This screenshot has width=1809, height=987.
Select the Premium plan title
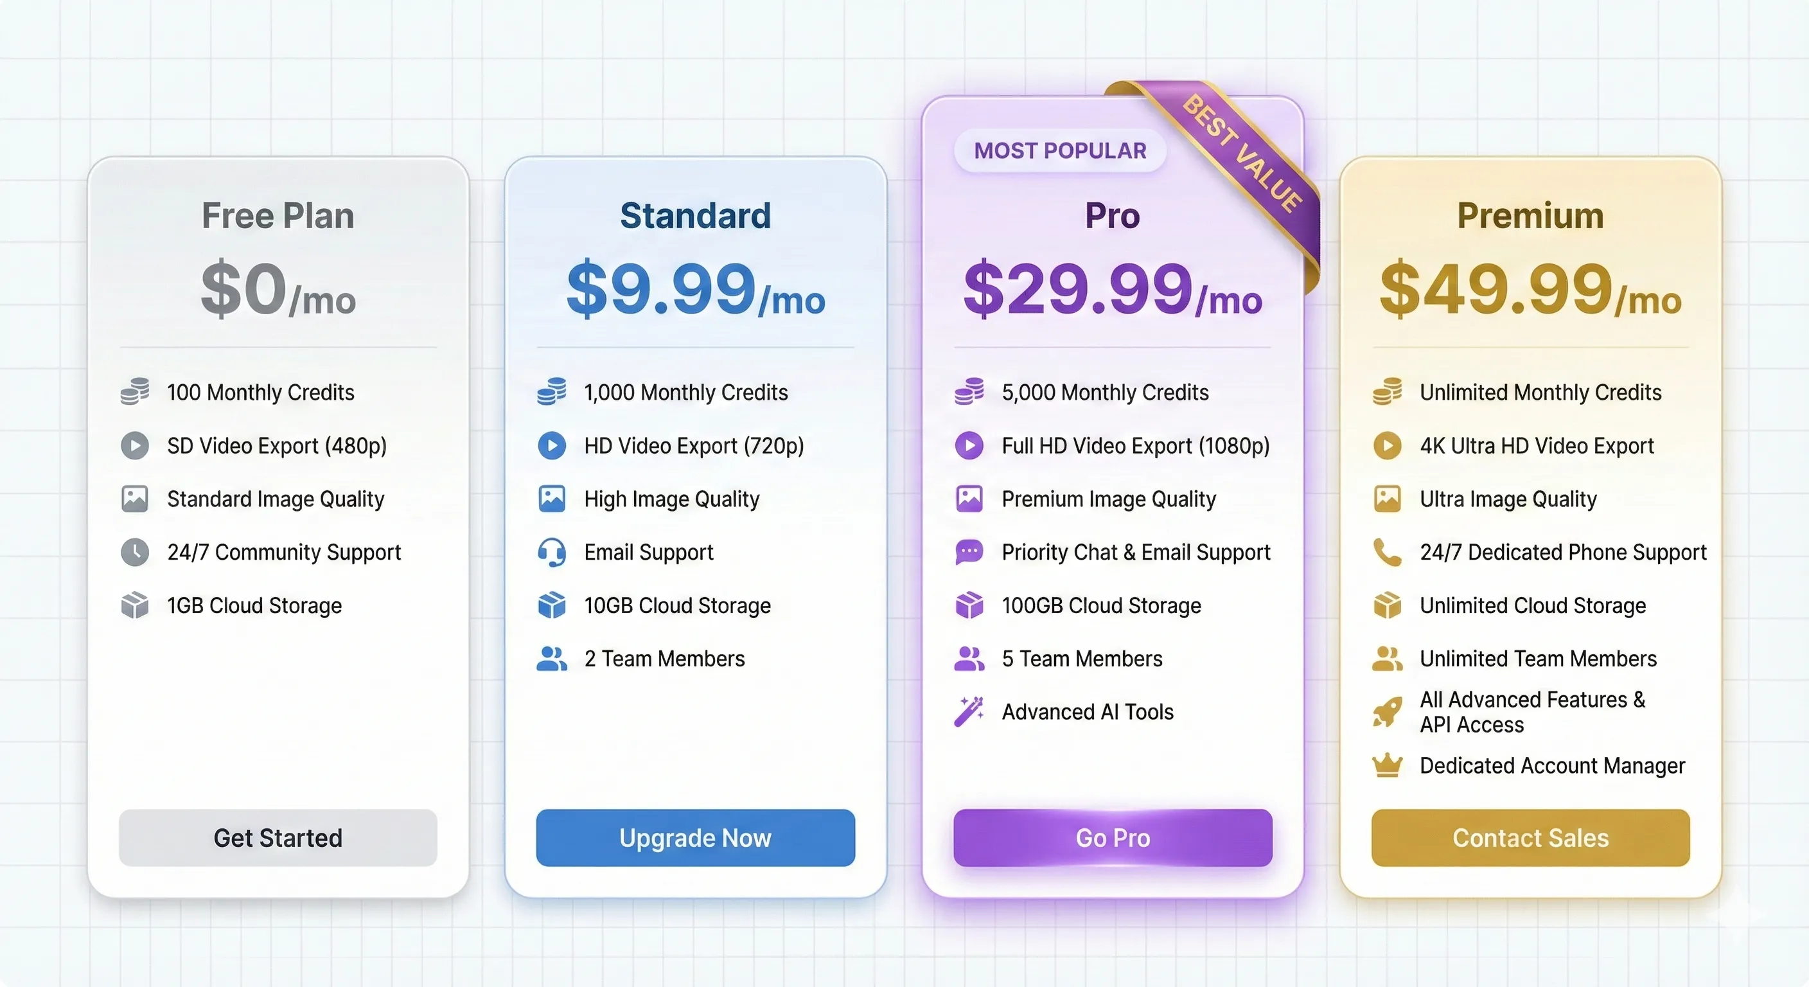coord(1530,216)
